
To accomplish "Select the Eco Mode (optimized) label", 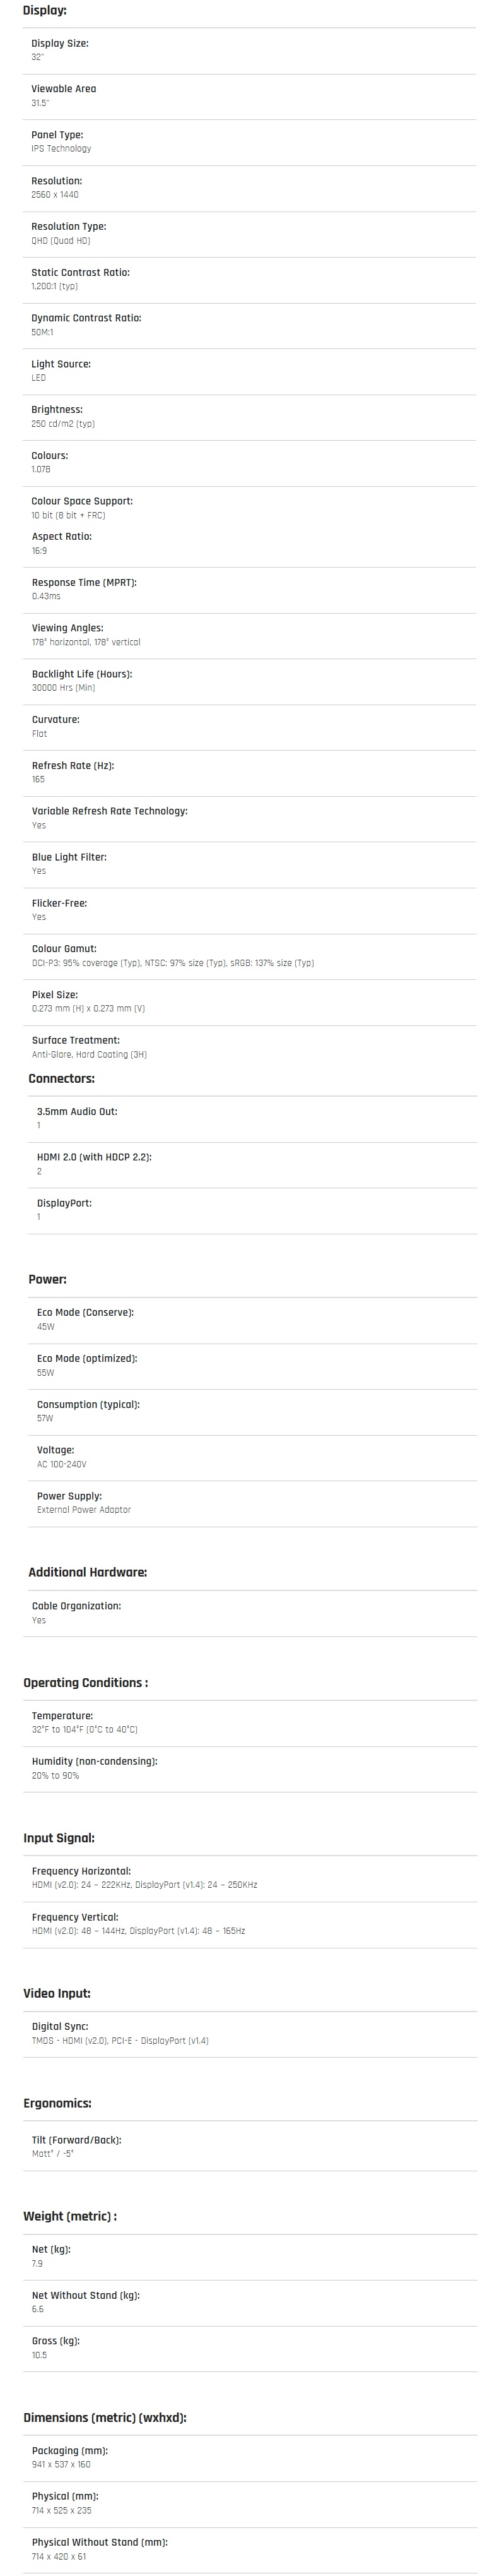I will click(87, 1358).
